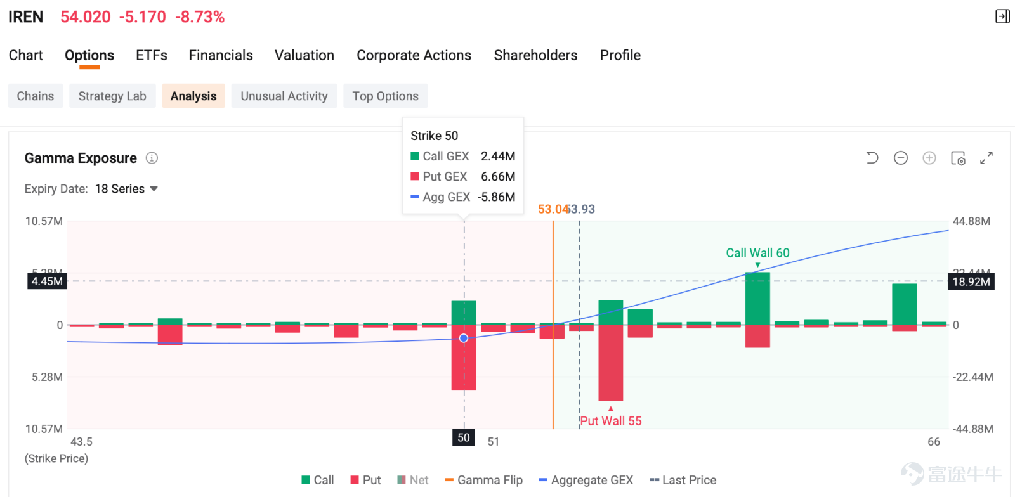Click the Put GEX 6.66M tooltip row
This screenshot has width=1015, height=497.
click(463, 176)
